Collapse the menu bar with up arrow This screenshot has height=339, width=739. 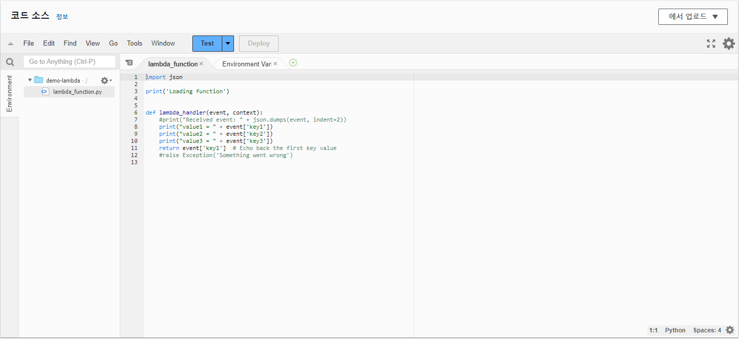(x=11, y=44)
